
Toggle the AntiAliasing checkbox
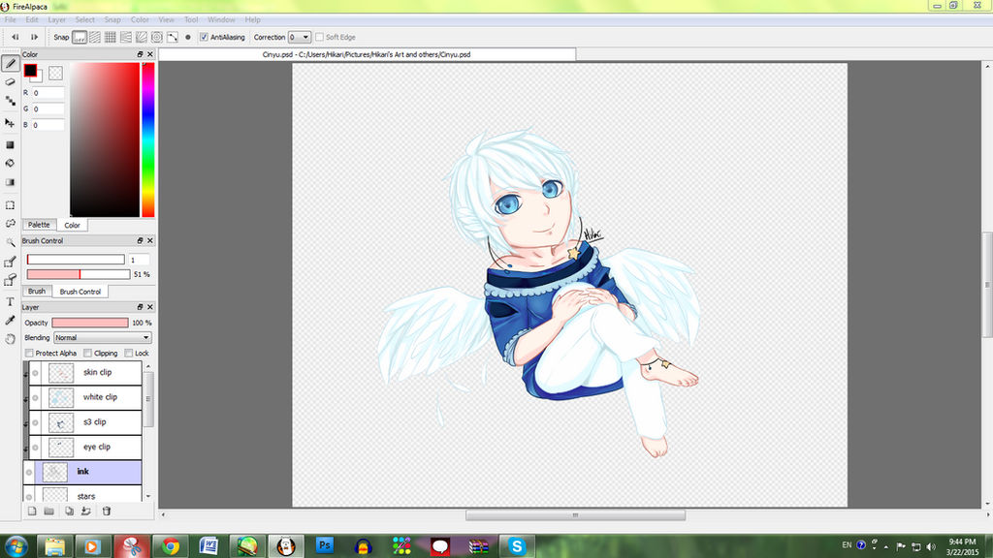coord(204,38)
